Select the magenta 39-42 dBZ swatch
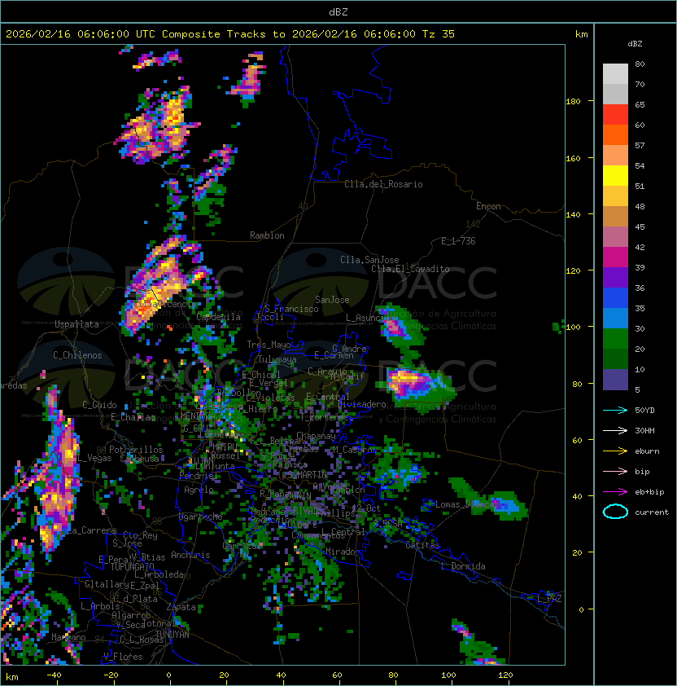 click(615, 257)
